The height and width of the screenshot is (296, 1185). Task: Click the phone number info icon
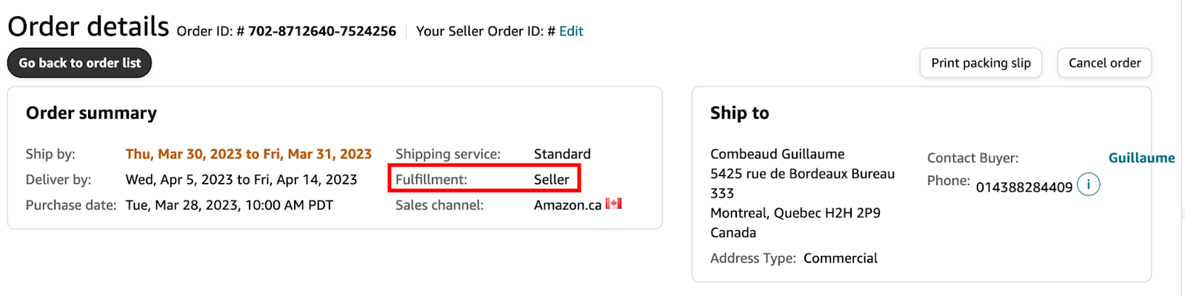pyautogui.click(x=1088, y=184)
